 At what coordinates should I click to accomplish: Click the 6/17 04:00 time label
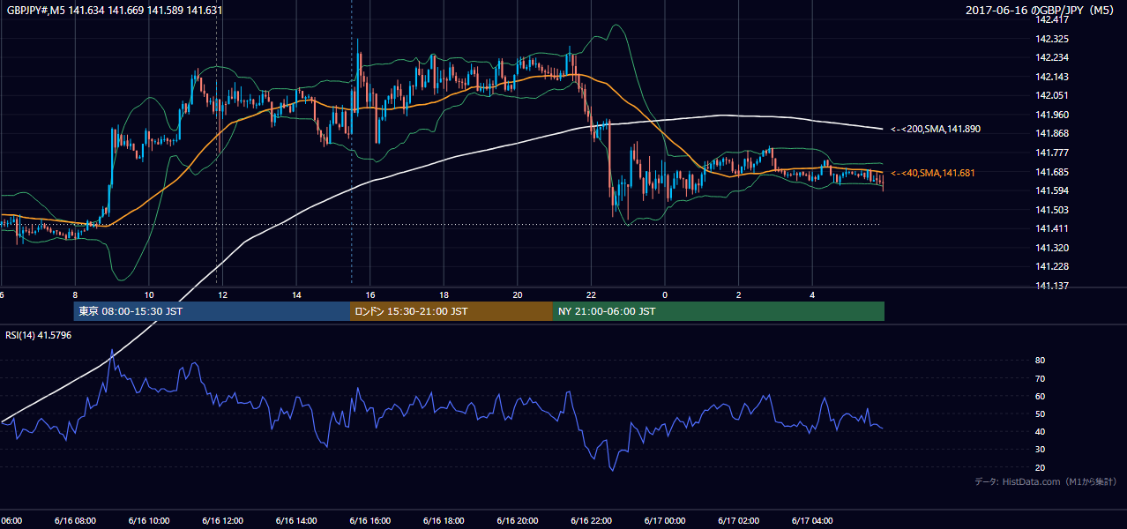point(812,521)
